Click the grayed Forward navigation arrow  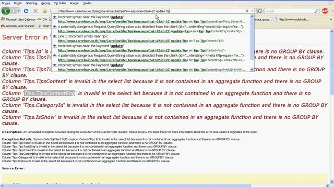point(14,11)
